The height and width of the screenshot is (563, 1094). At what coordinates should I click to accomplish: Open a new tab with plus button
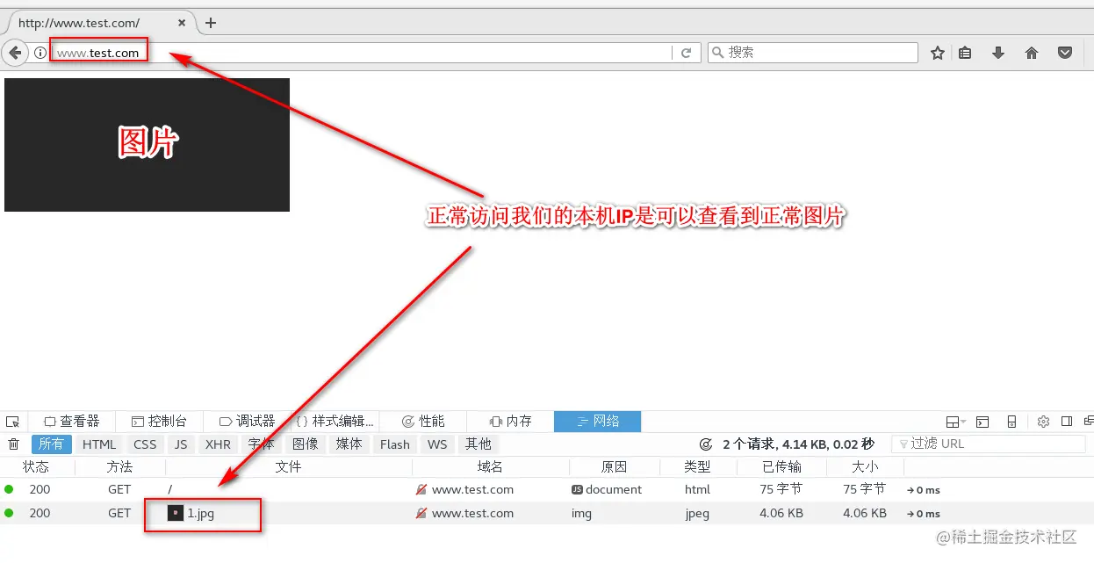(211, 23)
